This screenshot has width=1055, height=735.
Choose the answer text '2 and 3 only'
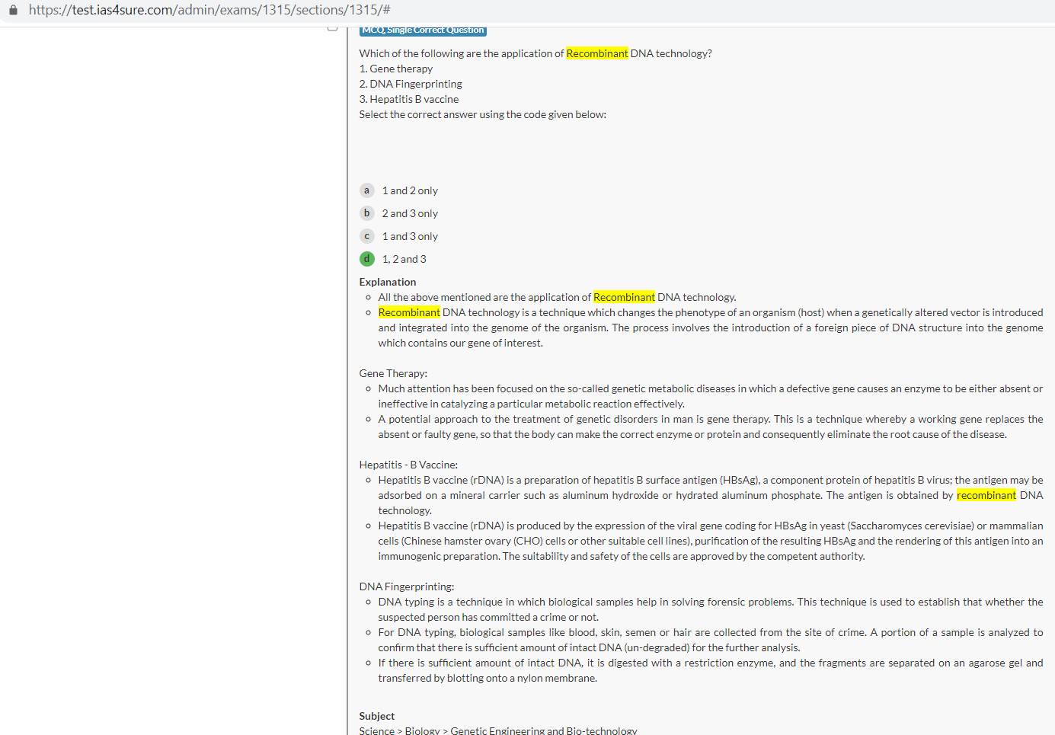tap(410, 213)
